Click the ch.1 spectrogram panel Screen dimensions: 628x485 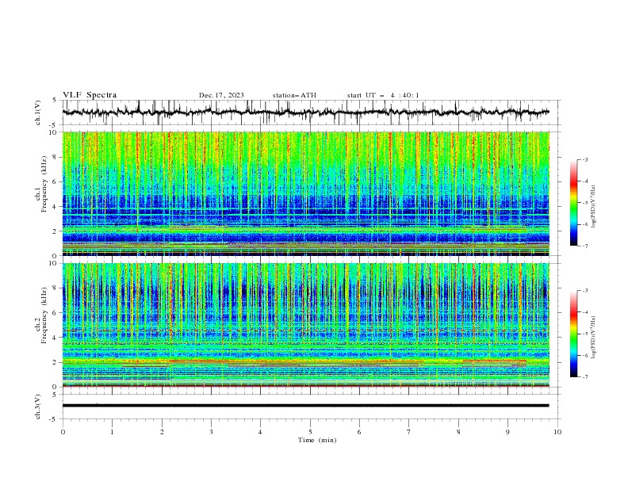305,193
